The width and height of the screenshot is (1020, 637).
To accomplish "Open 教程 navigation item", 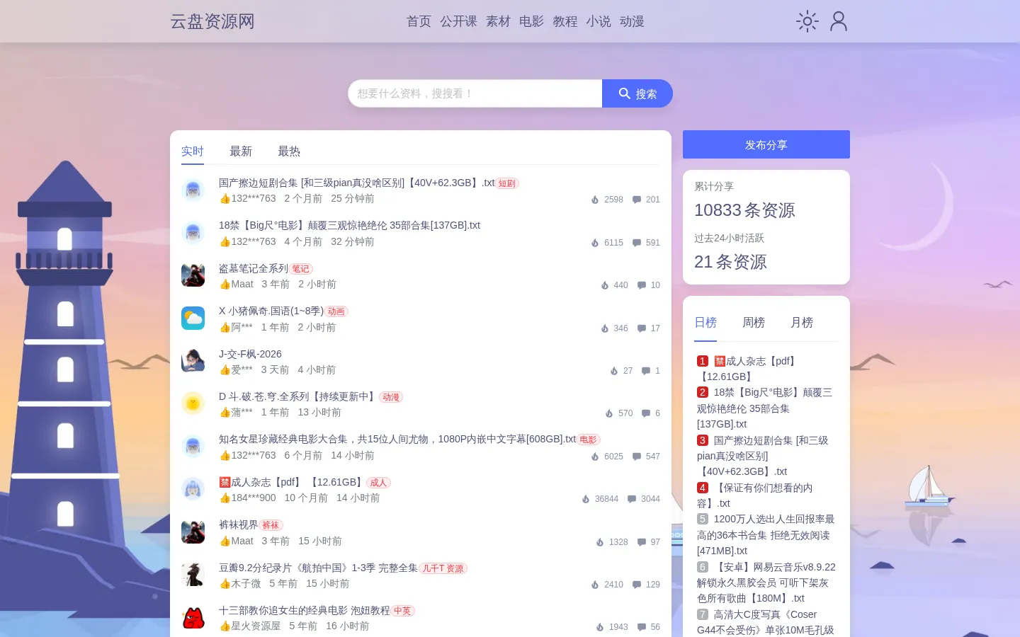I will point(565,21).
